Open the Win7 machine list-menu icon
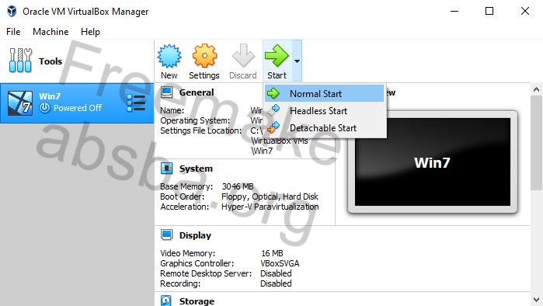The width and height of the screenshot is (543, 306). tap(136, 103)
